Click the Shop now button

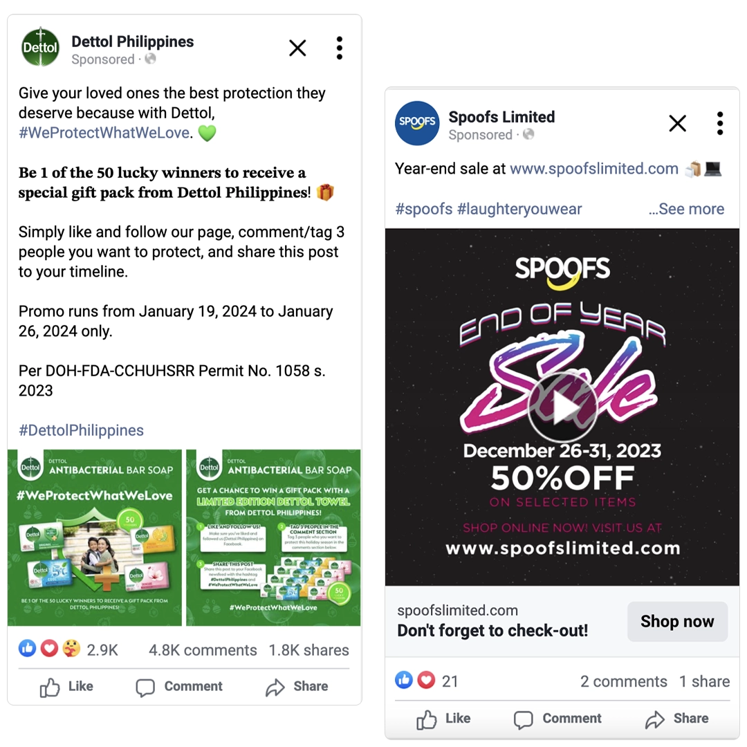pyautogui.click(x=677, y=621)
